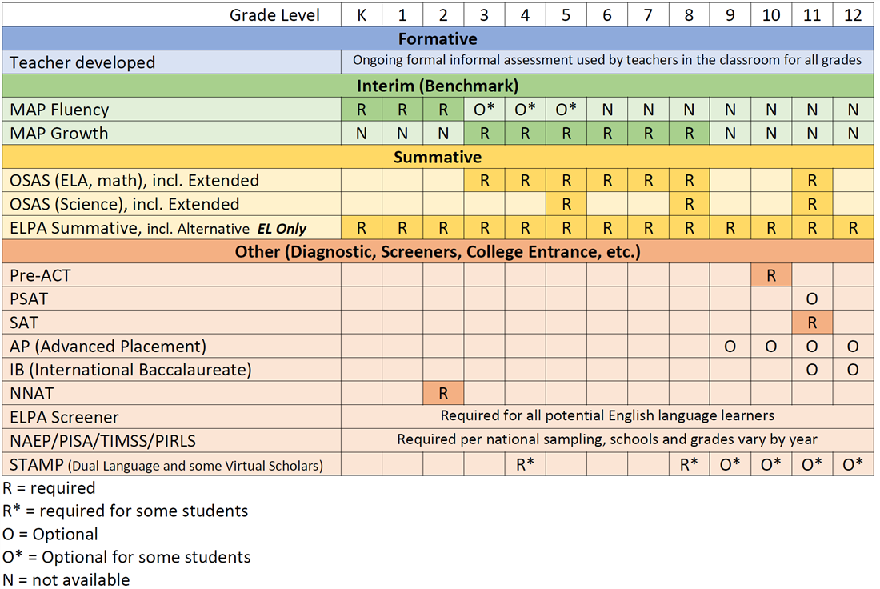Image resolution: width=880 pixels, height=589 pixels.
Task: Select the 'K' grade column header
Action: (362, 15)
